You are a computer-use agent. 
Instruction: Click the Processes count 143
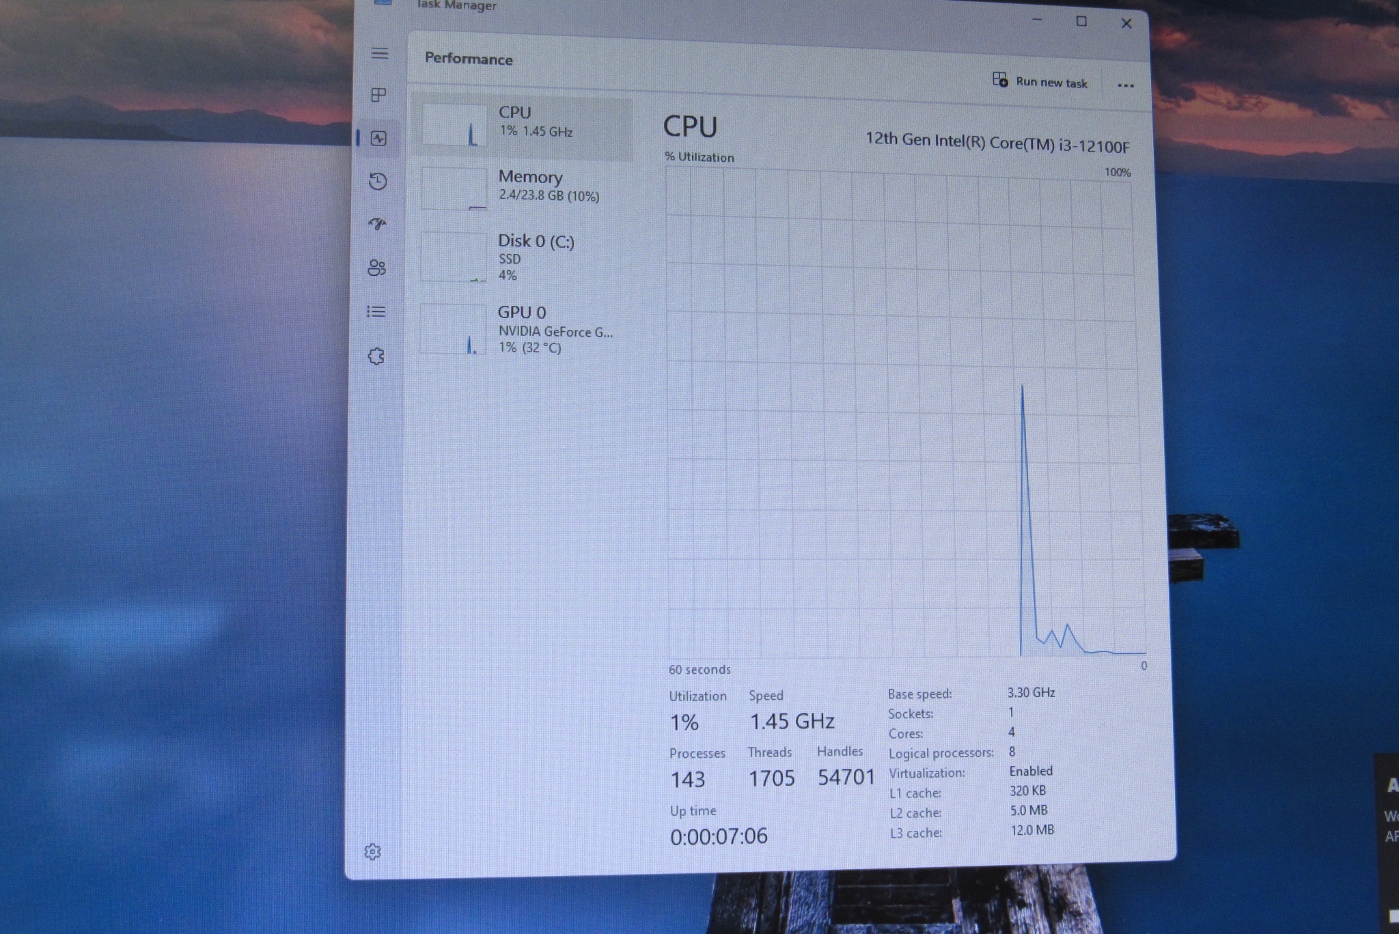coord(687,780)
